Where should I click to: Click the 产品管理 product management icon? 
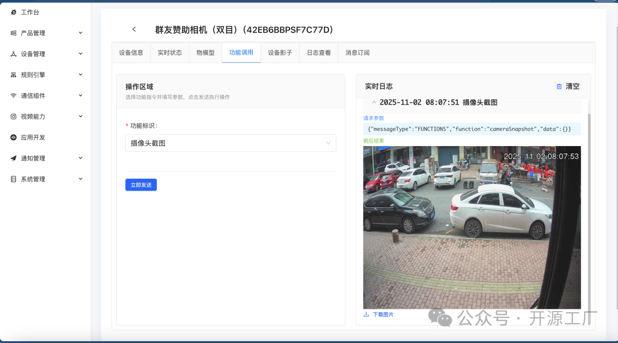point(13,33)
